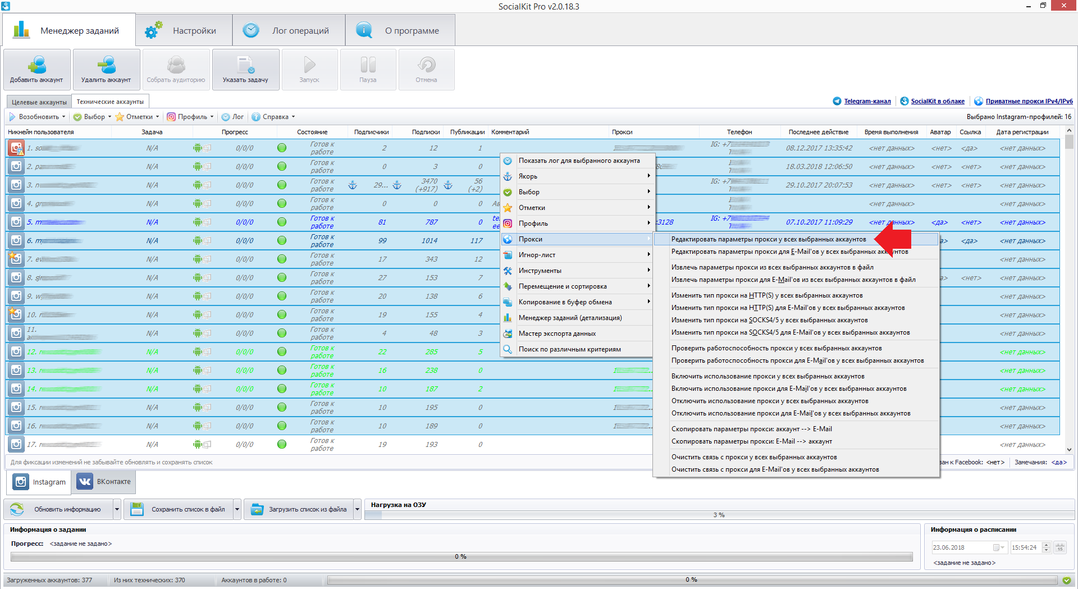Viewport: 1078px width, 589px height.
Task: Click the Pause button
Action: 368,70
